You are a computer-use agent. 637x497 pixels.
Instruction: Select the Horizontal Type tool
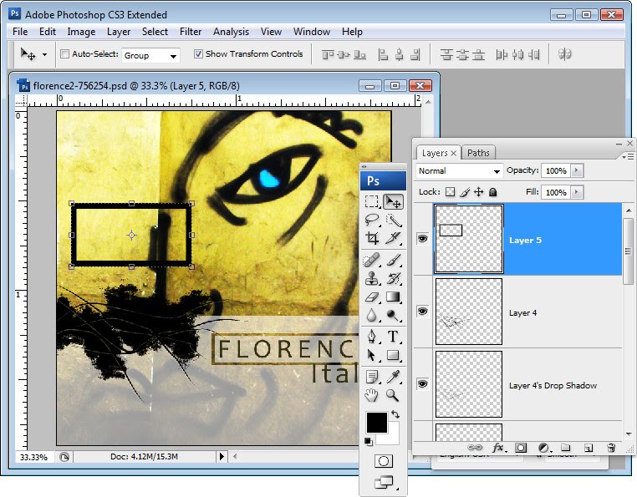tap(393, 336)
